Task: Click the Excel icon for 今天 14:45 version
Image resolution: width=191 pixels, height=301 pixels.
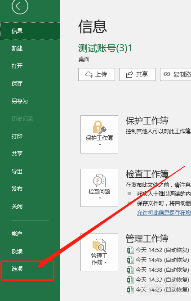Action: 130,260
